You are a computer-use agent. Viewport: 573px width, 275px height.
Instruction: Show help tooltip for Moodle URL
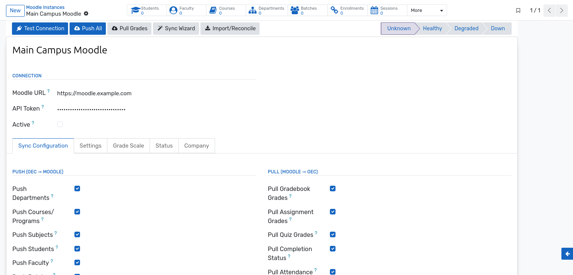(48, 91)
